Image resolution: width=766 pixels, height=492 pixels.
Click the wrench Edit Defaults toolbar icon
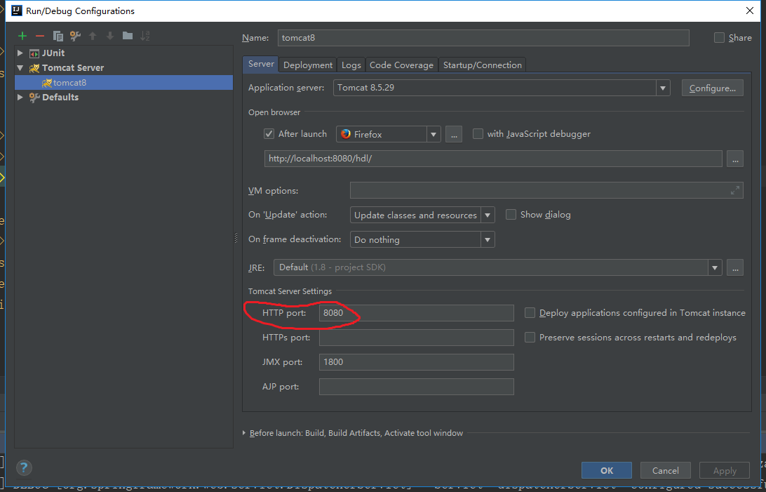coord(75,36)
